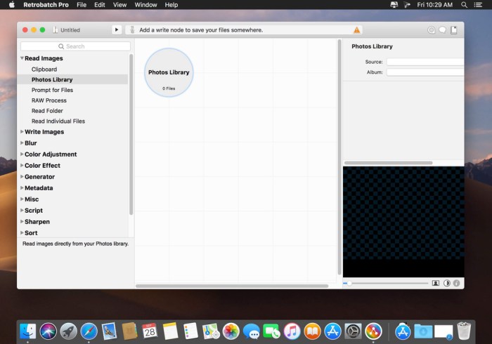
Task: Click the image preview icon below canvas
Action: point(436,283)
